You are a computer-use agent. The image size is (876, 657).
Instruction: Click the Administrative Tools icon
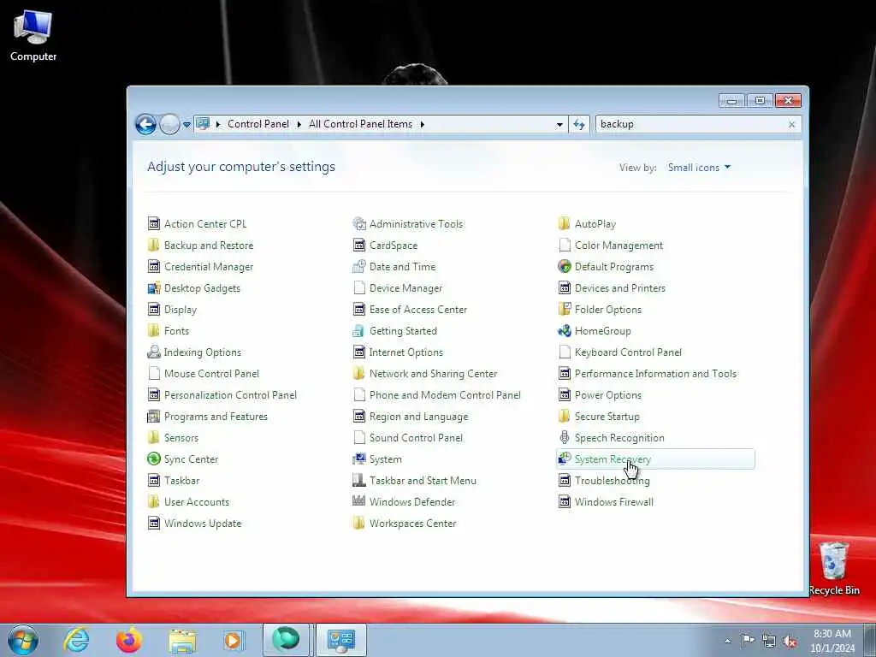pos(359,223)
